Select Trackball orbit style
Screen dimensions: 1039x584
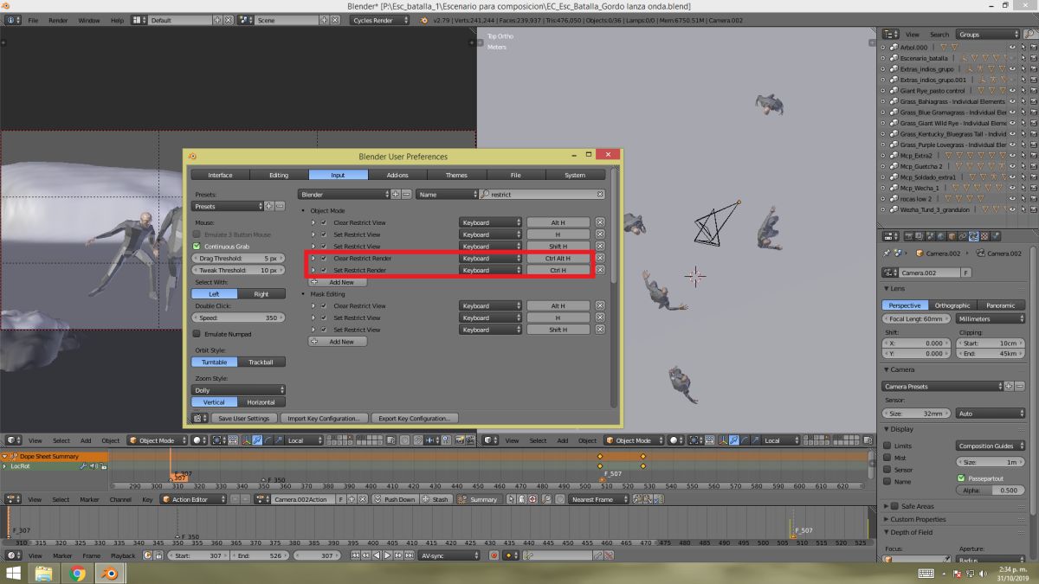coord(261,362)
